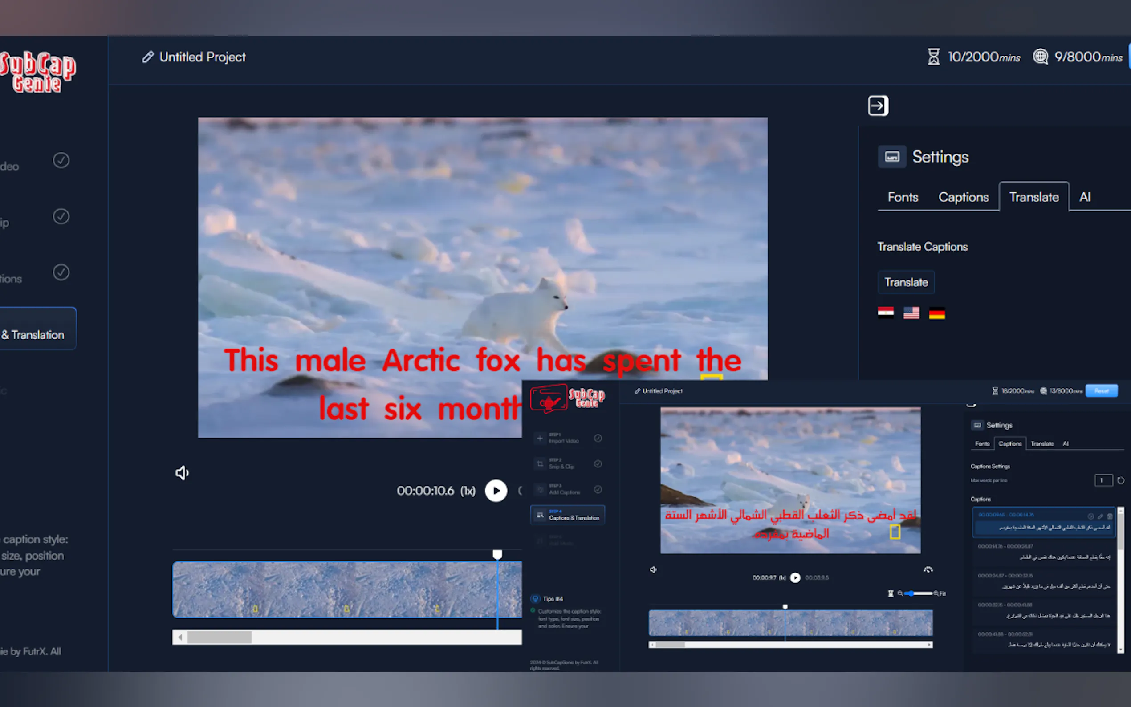Click the Max words per line input box
The width and height of the screenshot is (1131, 707).
1103,480
